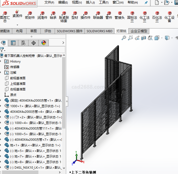Screen dimensions: 178x174
Task: Open the 工具(T) menu
Action: pyautogui.click(x=104, y=3)
